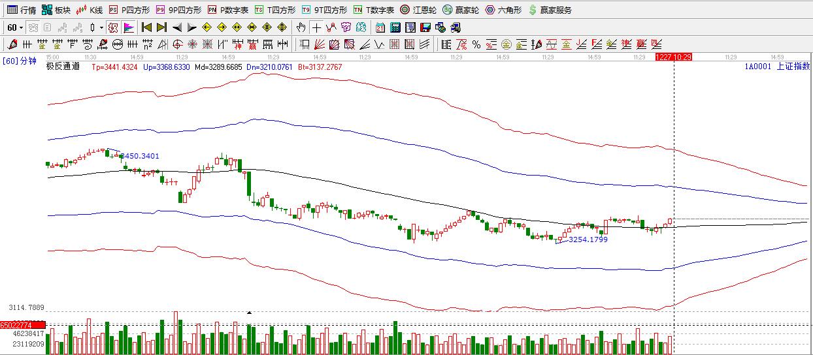This screenshot has height=355, width=813.
Task: Open the 行情 market quotes view
Action: (x=21, y=10)
